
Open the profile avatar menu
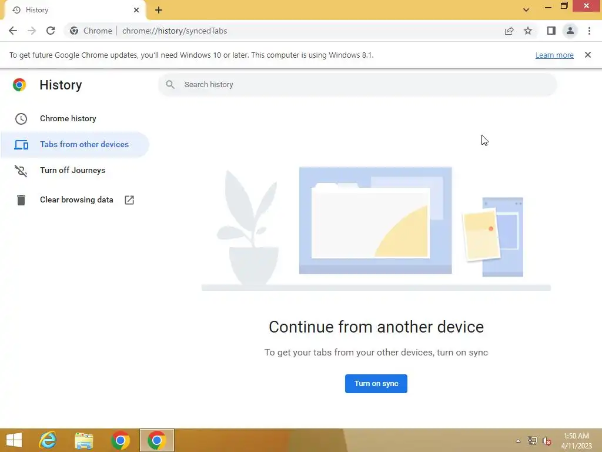pos(570,31)
